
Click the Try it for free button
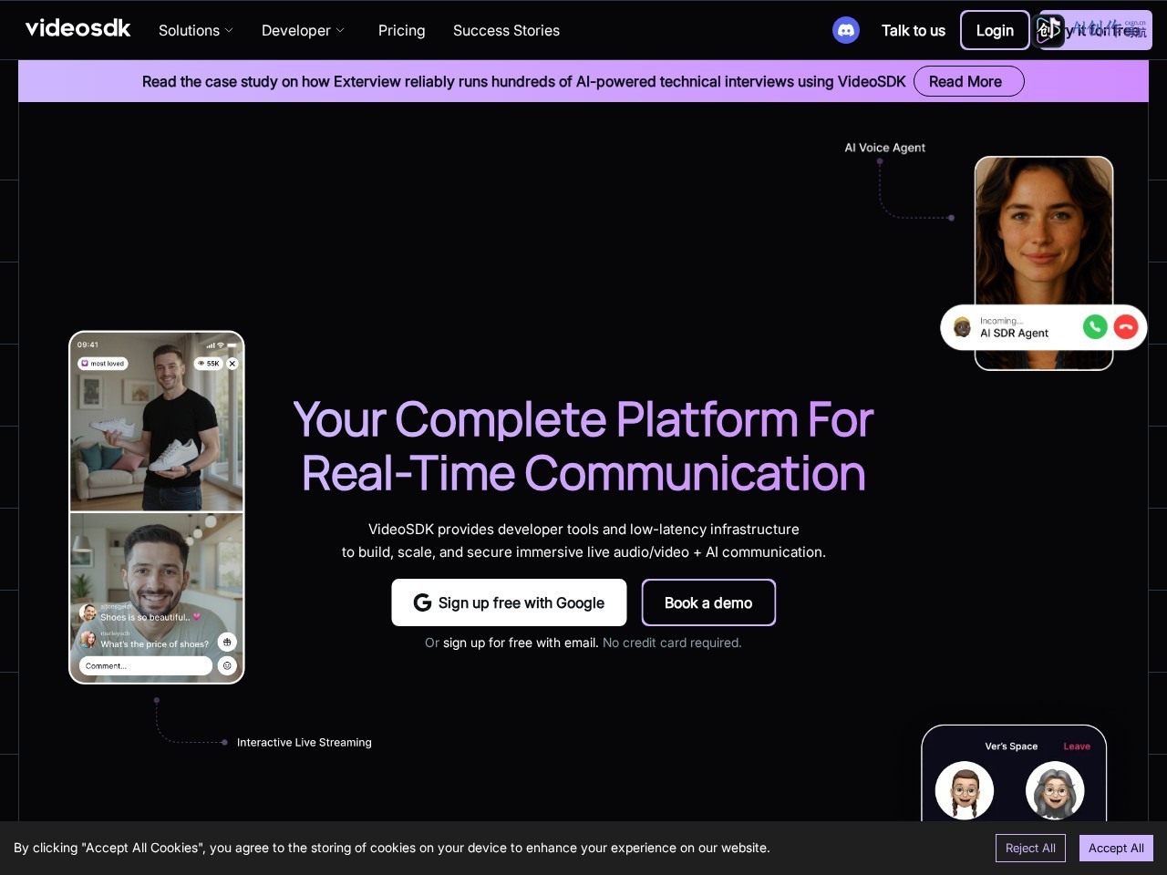coord(1096,30)
